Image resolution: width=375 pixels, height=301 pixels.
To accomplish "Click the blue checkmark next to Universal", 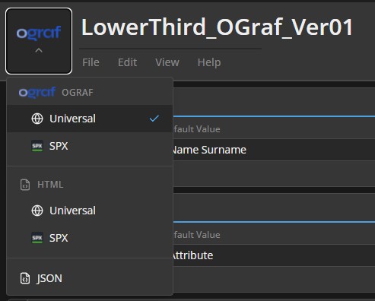I will pyautogui.click(x=154, y=119).
